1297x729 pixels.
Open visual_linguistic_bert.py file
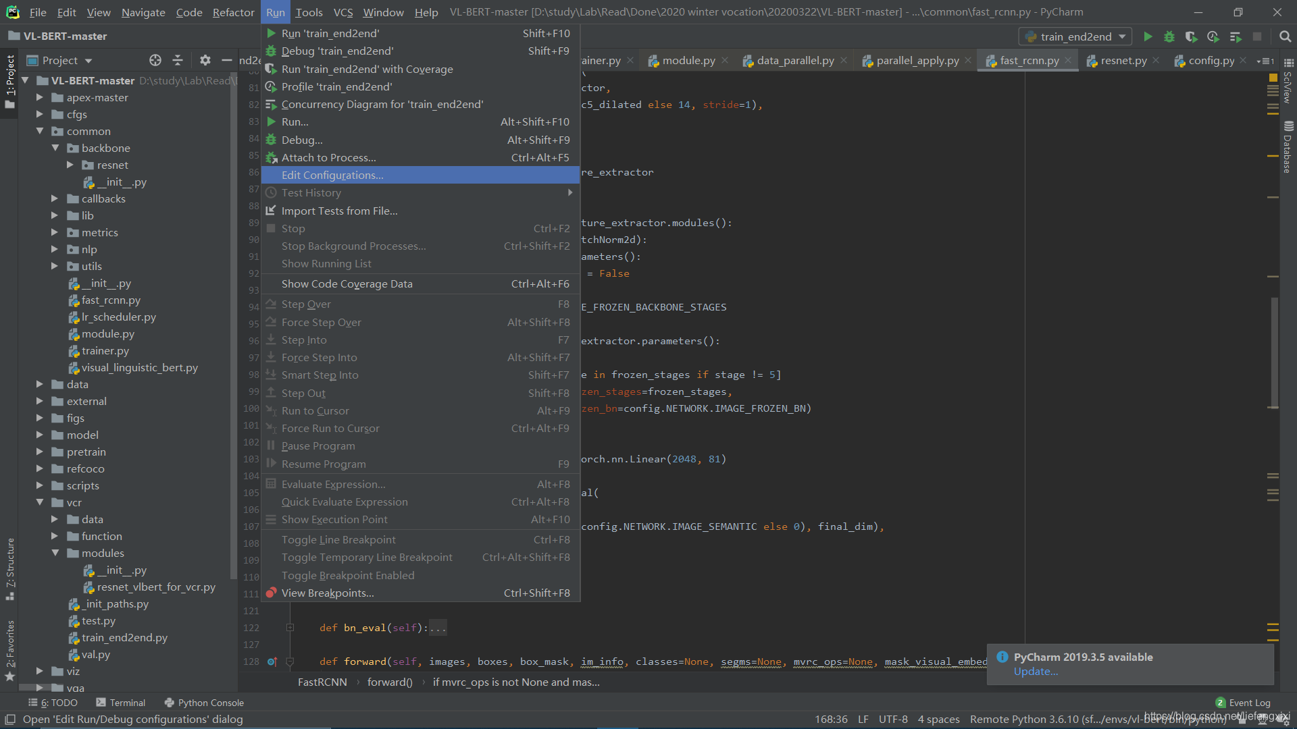tap(139, 367)
